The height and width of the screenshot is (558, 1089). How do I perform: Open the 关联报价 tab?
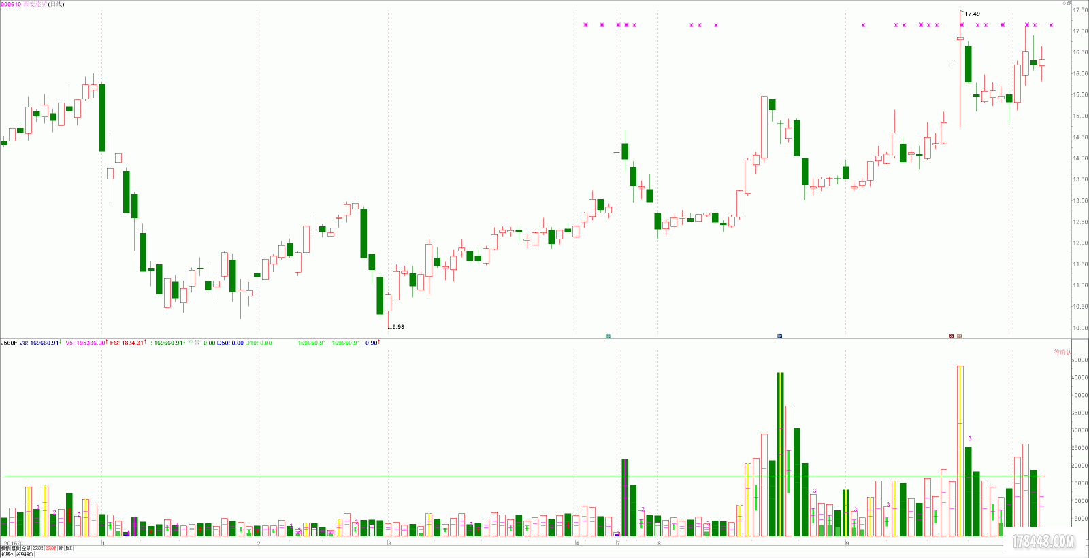click(x=25, y=554)
